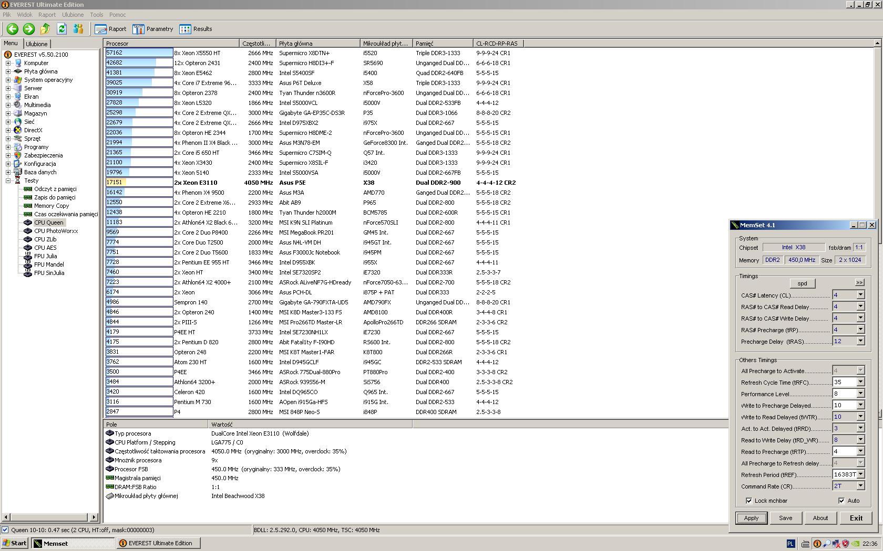883x551 pixels.
Task: Uncheck the Auto checkbox in MemSet
Action: click(x=841, y=501)
